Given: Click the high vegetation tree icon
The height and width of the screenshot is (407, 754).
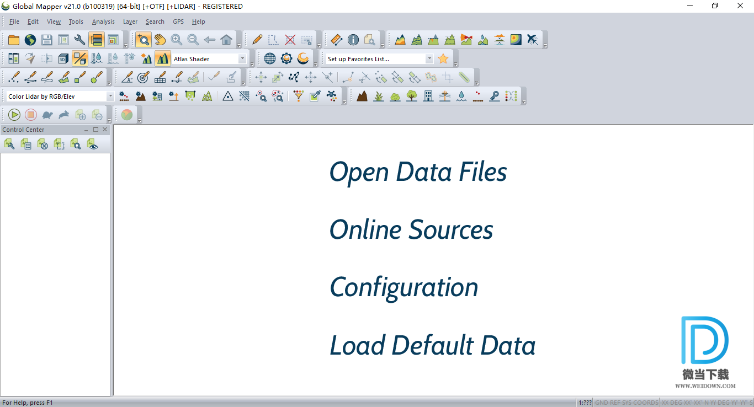Looking at the screenshot, I should point(412,96).
